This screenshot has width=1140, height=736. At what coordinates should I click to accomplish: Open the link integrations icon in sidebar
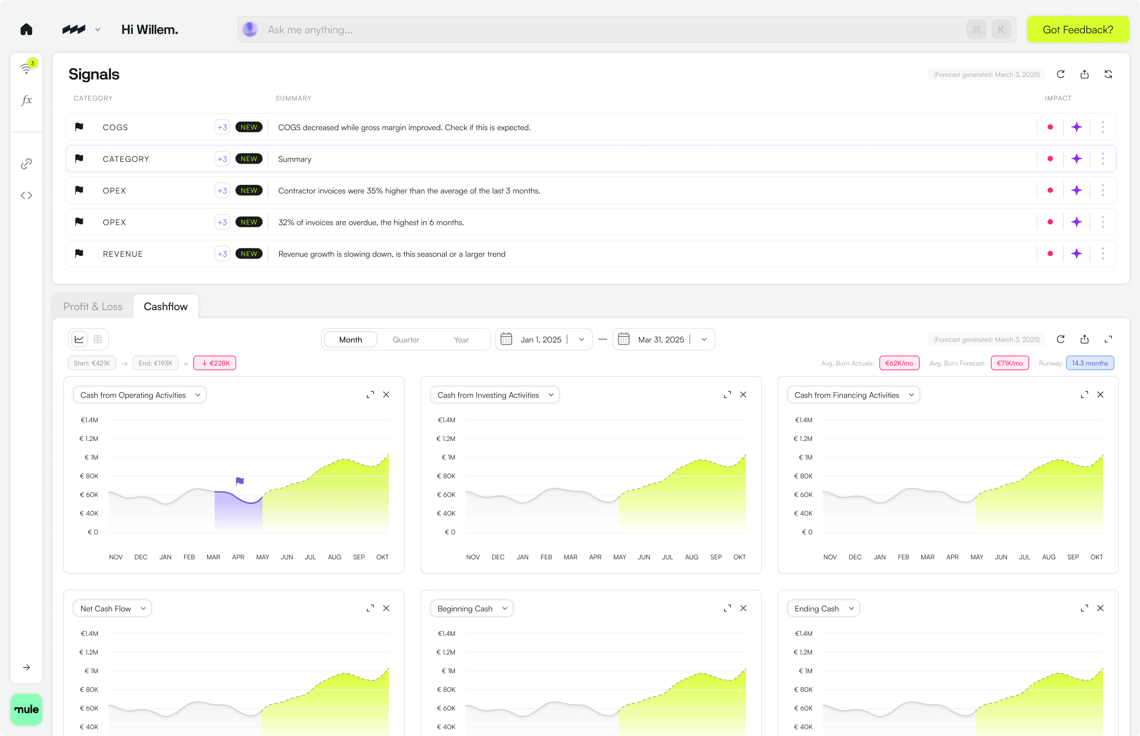[26, 164]
